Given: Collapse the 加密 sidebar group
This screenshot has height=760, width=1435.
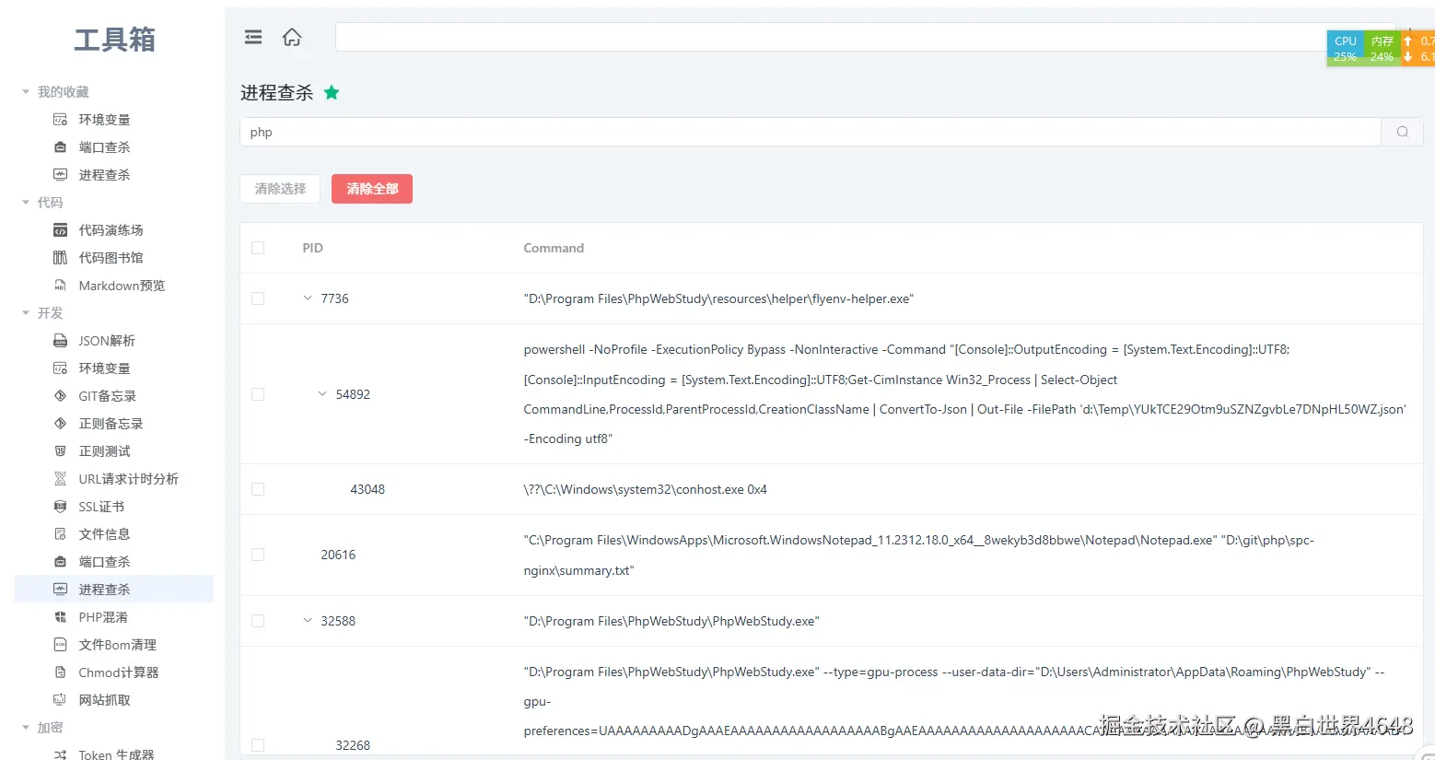Looking at the screenshot, I should coord(26,728).
